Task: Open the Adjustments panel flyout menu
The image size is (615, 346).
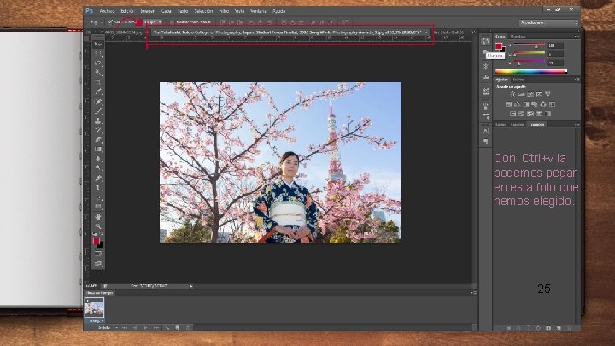Action: [577, 79]
